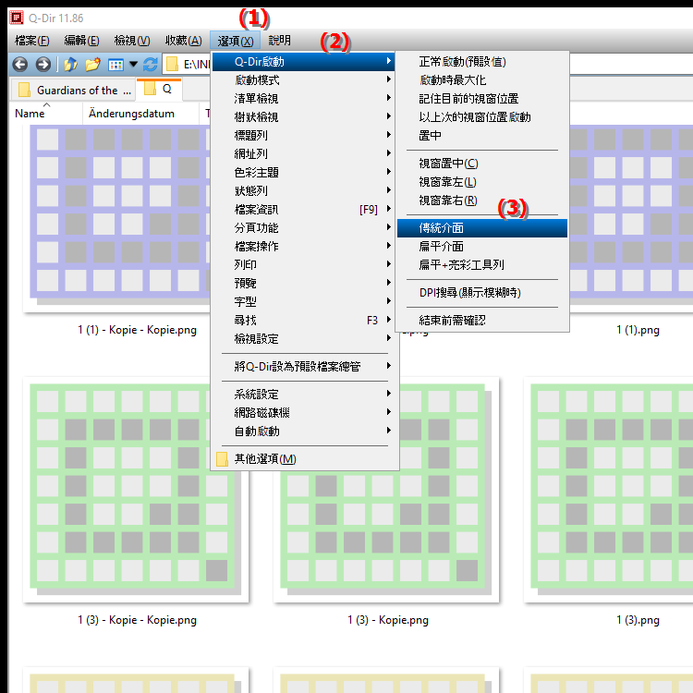693x693 pixels.
Task: Open the 檔案(F) menu
Action: click(x=31, y=41)
